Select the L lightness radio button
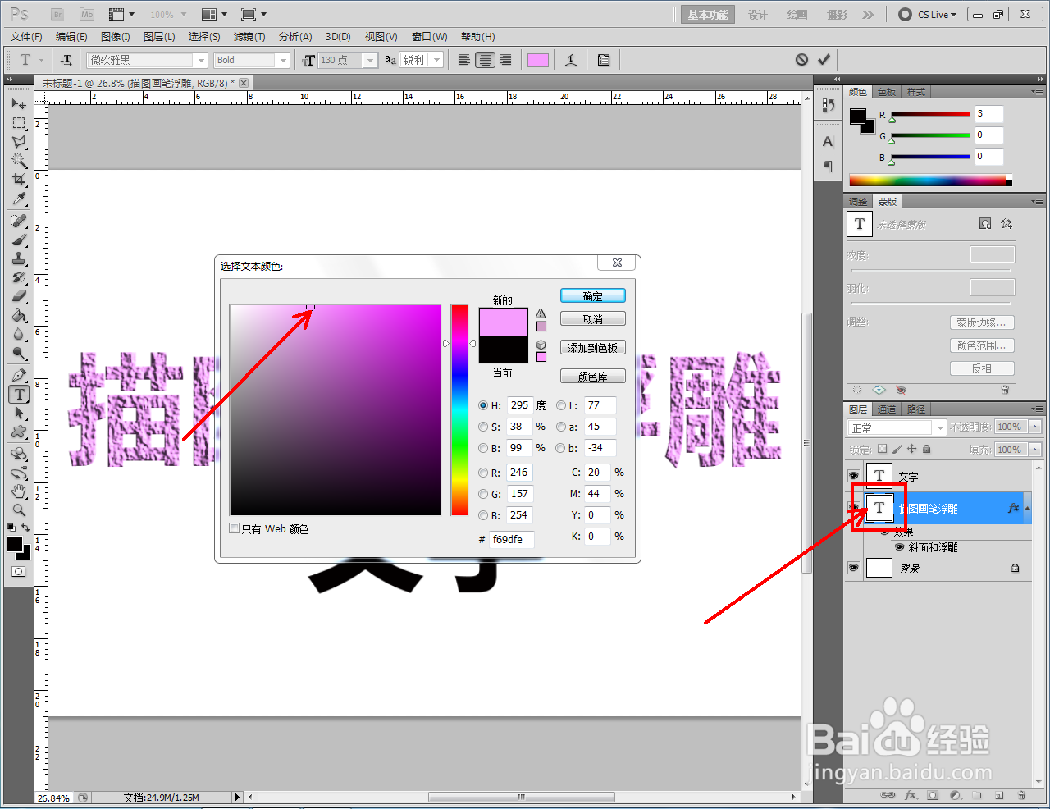The height and width of the screenshot is (809, 1050). pos(561,405)
